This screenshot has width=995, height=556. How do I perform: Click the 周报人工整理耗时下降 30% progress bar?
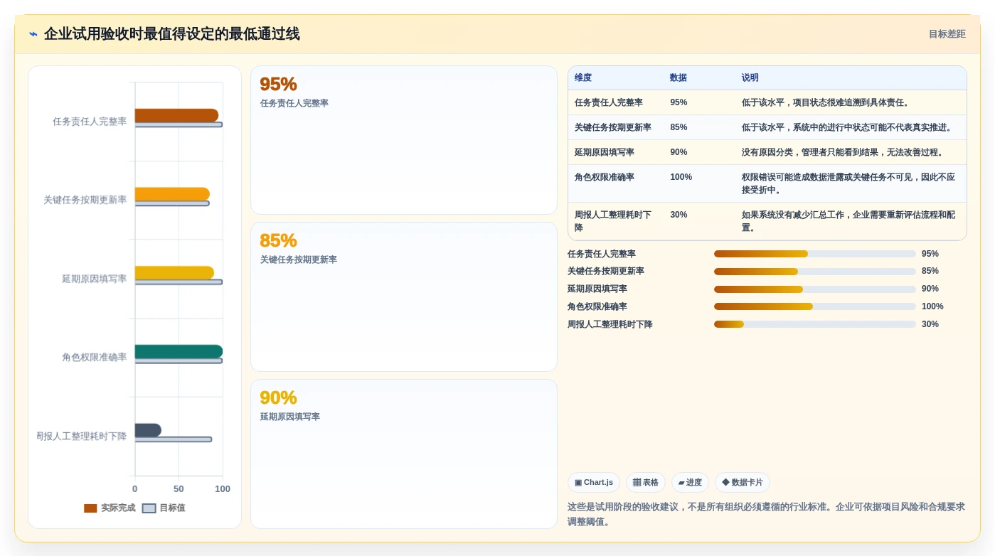(x=815, y=324)
